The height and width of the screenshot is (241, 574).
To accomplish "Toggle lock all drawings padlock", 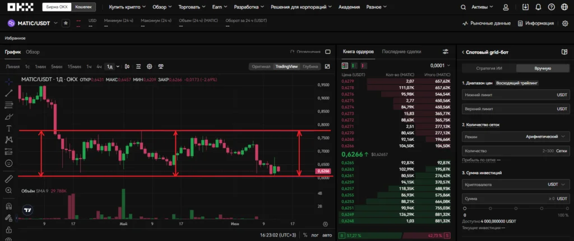I will 9,230.
